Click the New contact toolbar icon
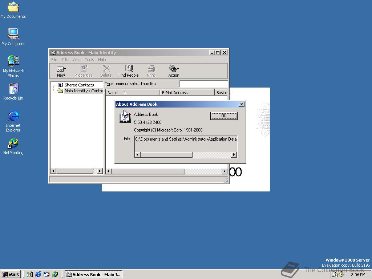Viewport: 372px width, 279px height. (60, 69)
